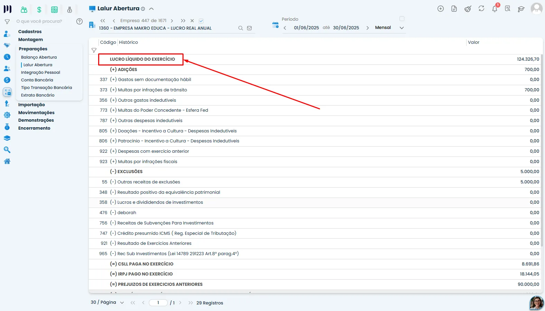Viewport: 545px width, 311px height.
Task: Collapse the Lalur Abertura title chevron
Action: 151,9
